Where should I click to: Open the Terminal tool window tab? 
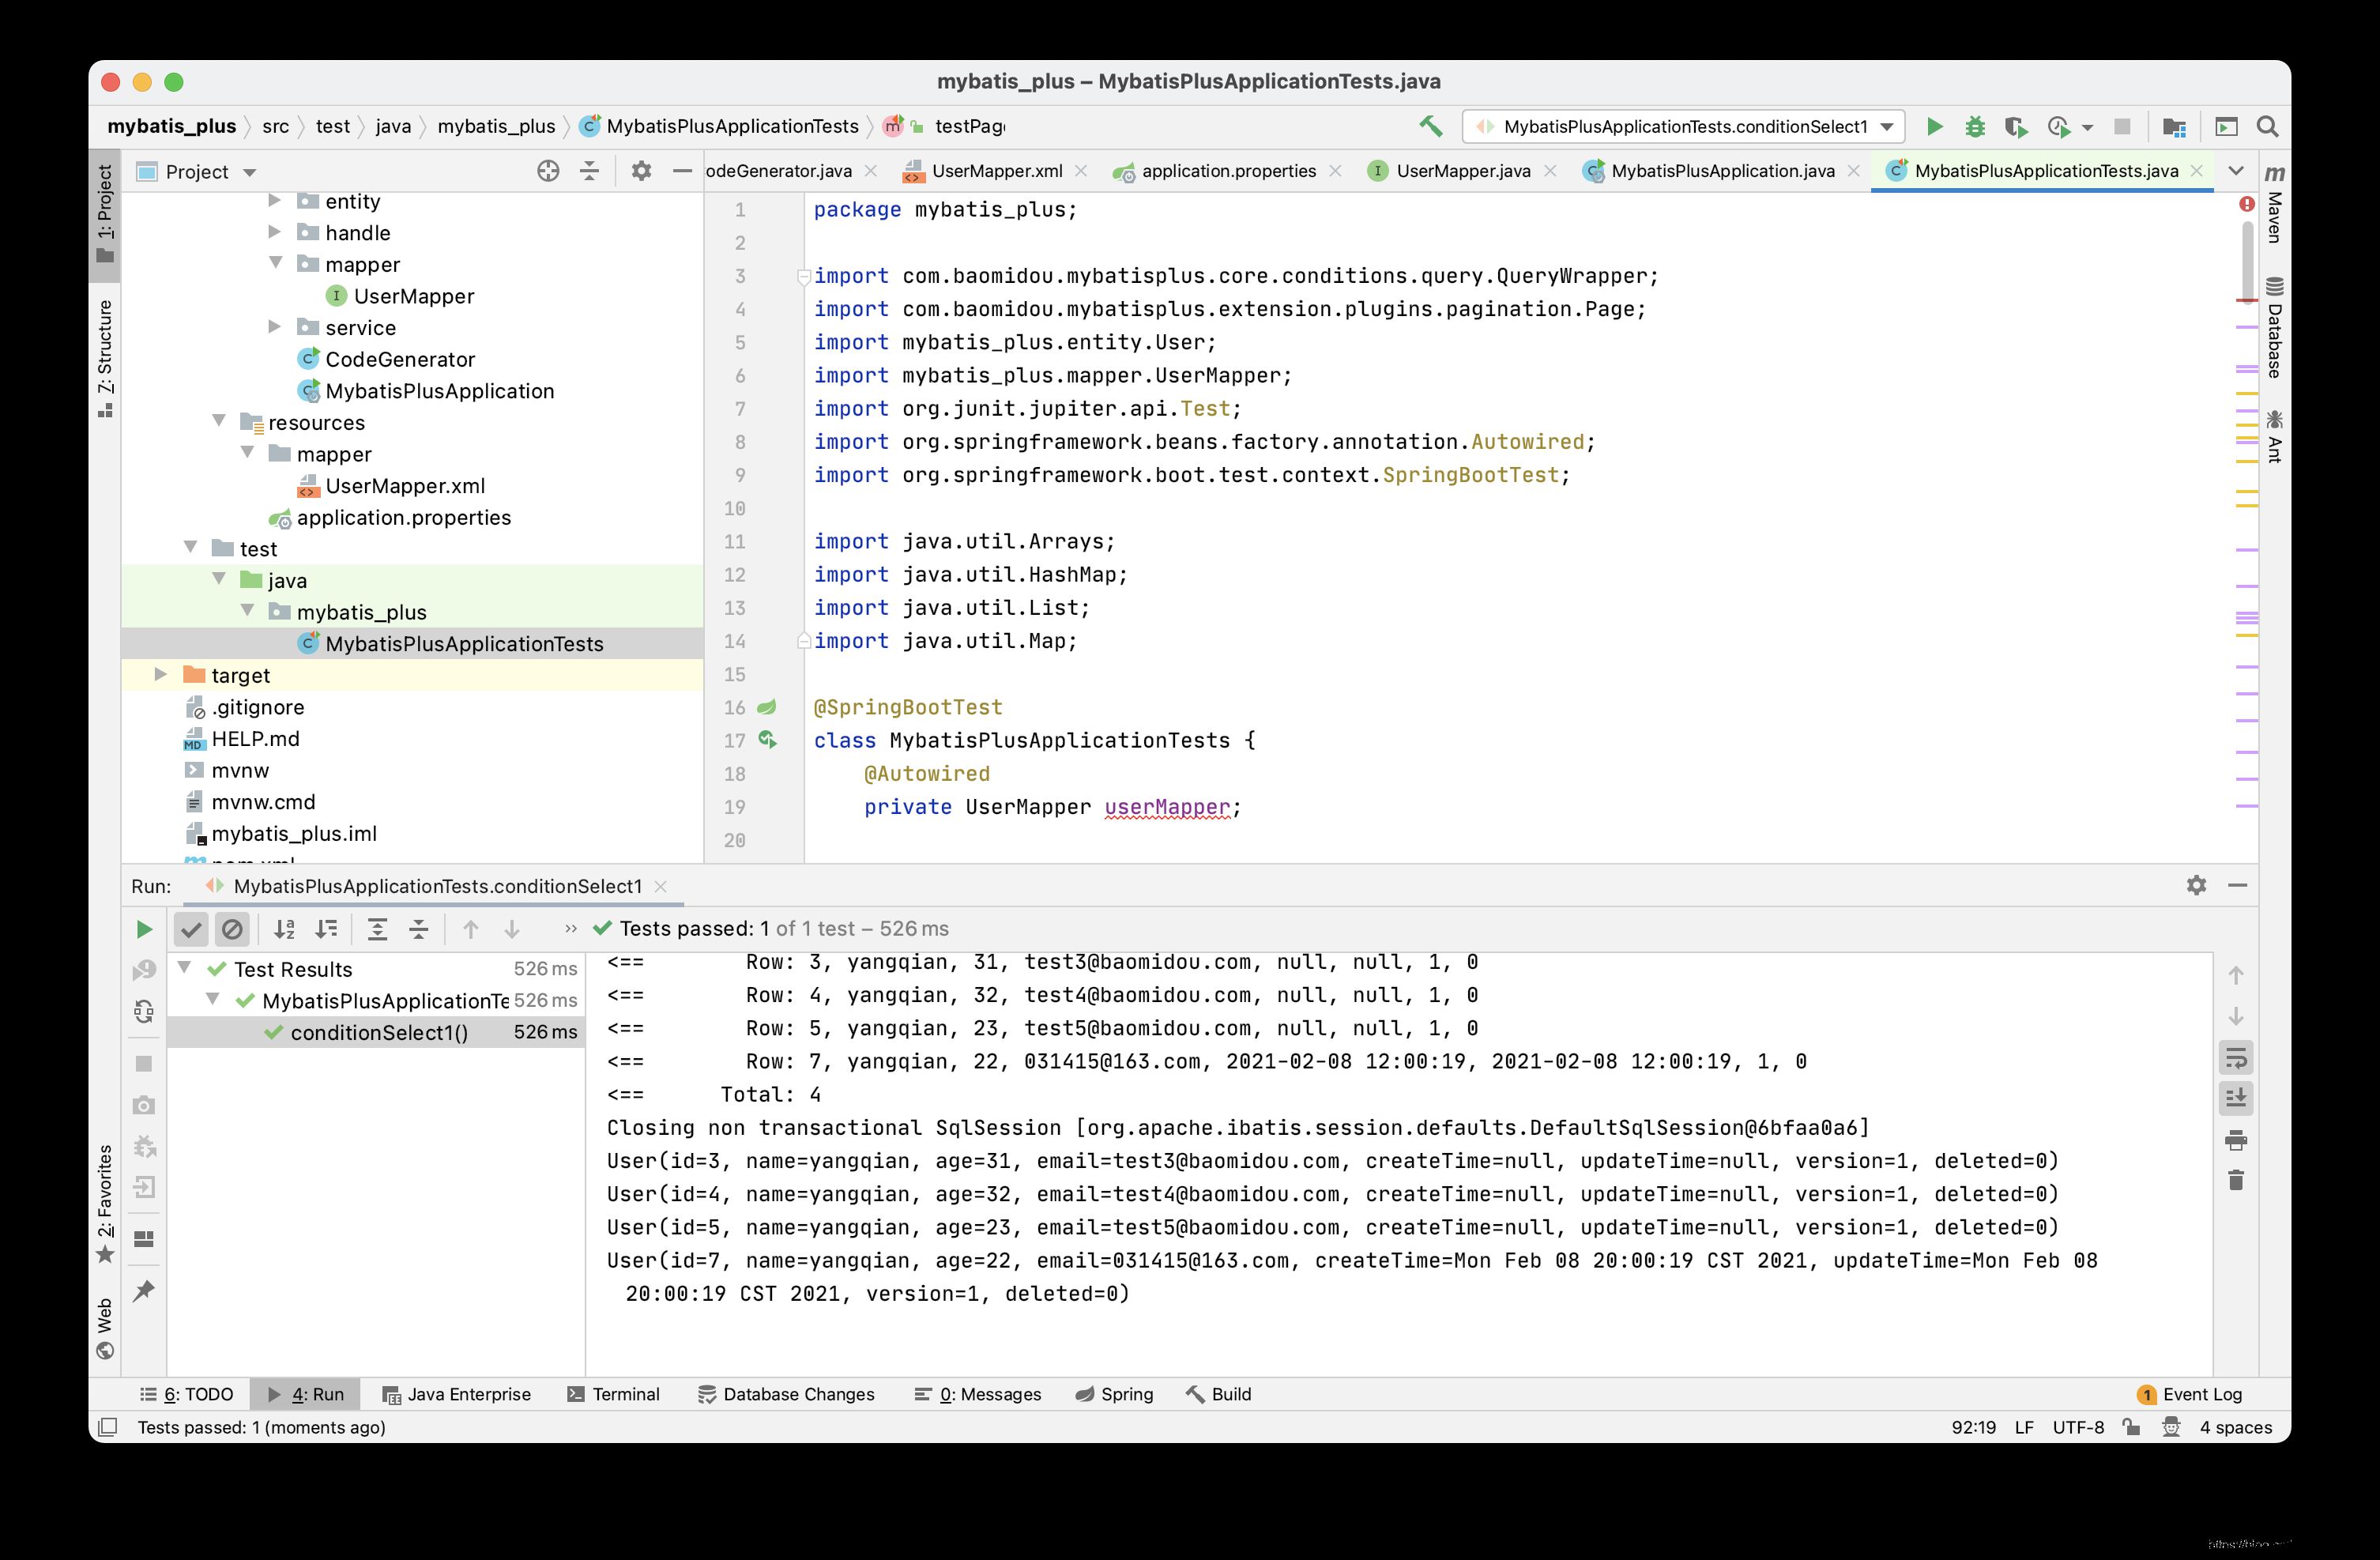[x=614, y=1394]
